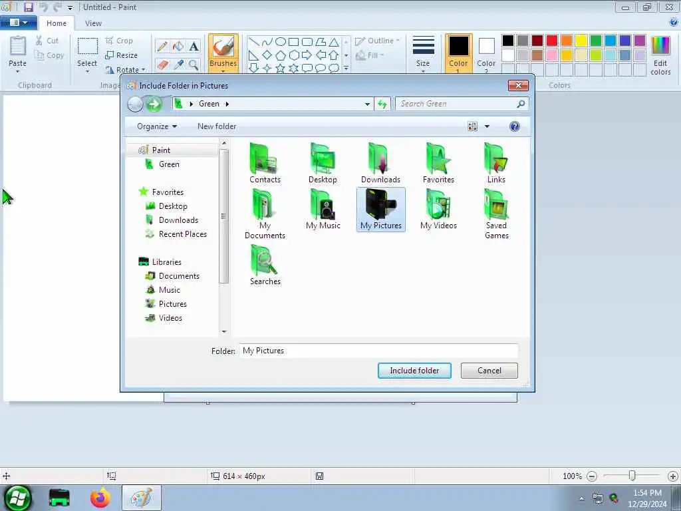Select the My Music folder
Image resolution: width=681 pixels, height=511 pixels.
pyautogui.click(x=323, y=210)
